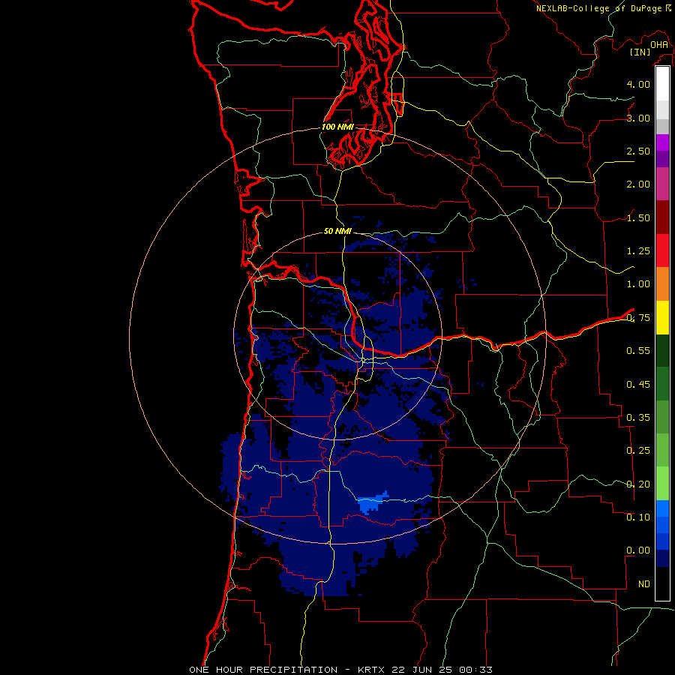675x675 pixels.
Task: Click the [IN] units label
Action: coord(640,52)
